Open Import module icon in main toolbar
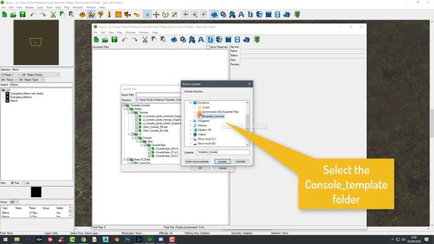 (x=250, y=15)
